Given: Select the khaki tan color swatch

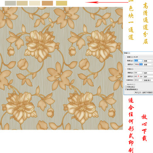Looking at the screenshot, I should coord(22,3).
